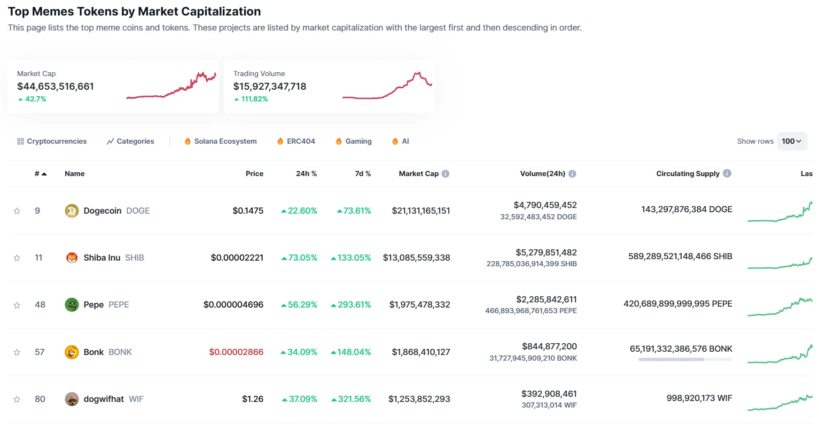The image size is (819, 424).
Task: Sort the table by Price column
Action: click(x=255, y=174)
